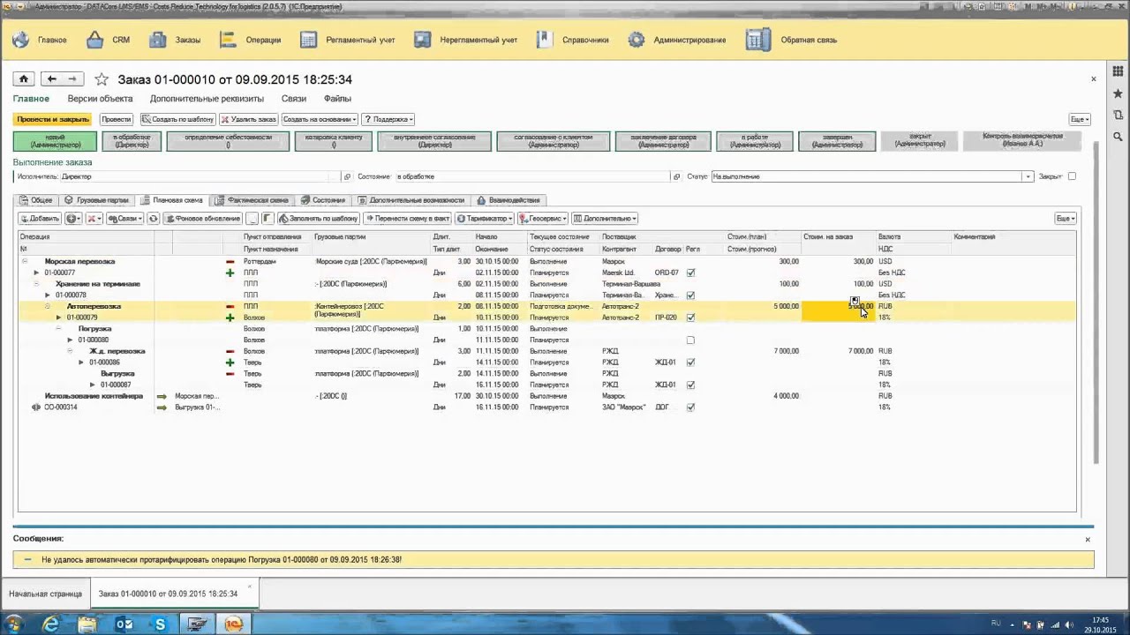Image resolution: width=1130 pixels, height=635 pixels.
Task: Open the Тарификатор dropdown
Action: 484,218
